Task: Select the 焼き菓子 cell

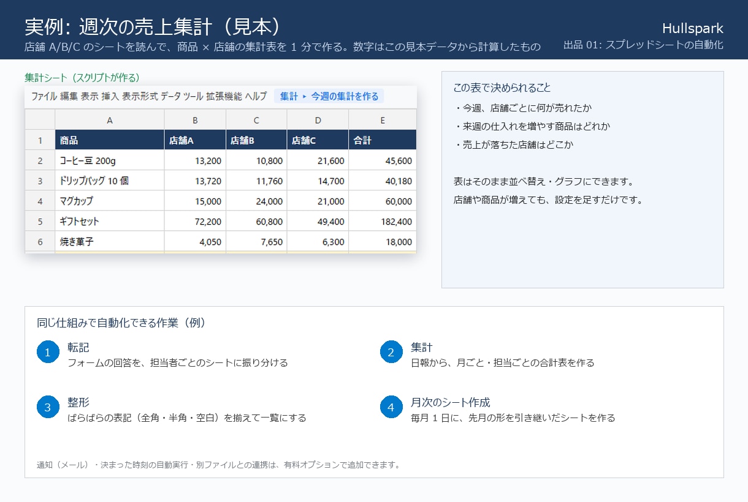Action: click(x=110, y=241)
